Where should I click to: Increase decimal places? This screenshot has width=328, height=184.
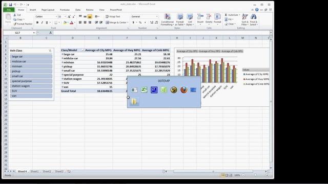coord(152,22)
